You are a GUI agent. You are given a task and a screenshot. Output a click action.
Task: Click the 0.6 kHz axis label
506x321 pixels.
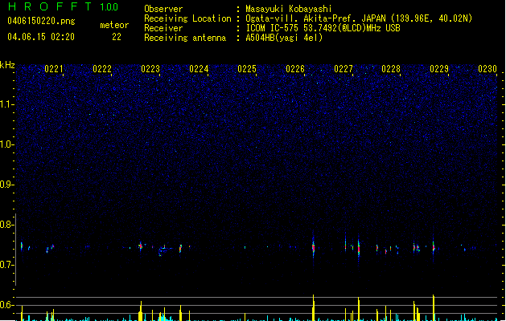tap(6, 305)
